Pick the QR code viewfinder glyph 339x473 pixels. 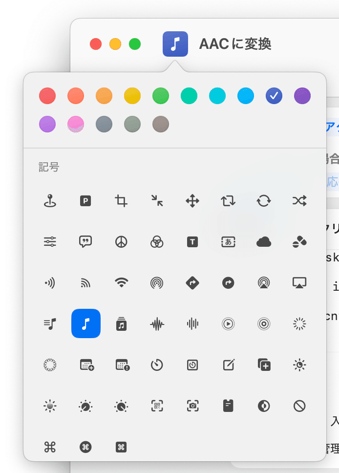click(157, 406)
